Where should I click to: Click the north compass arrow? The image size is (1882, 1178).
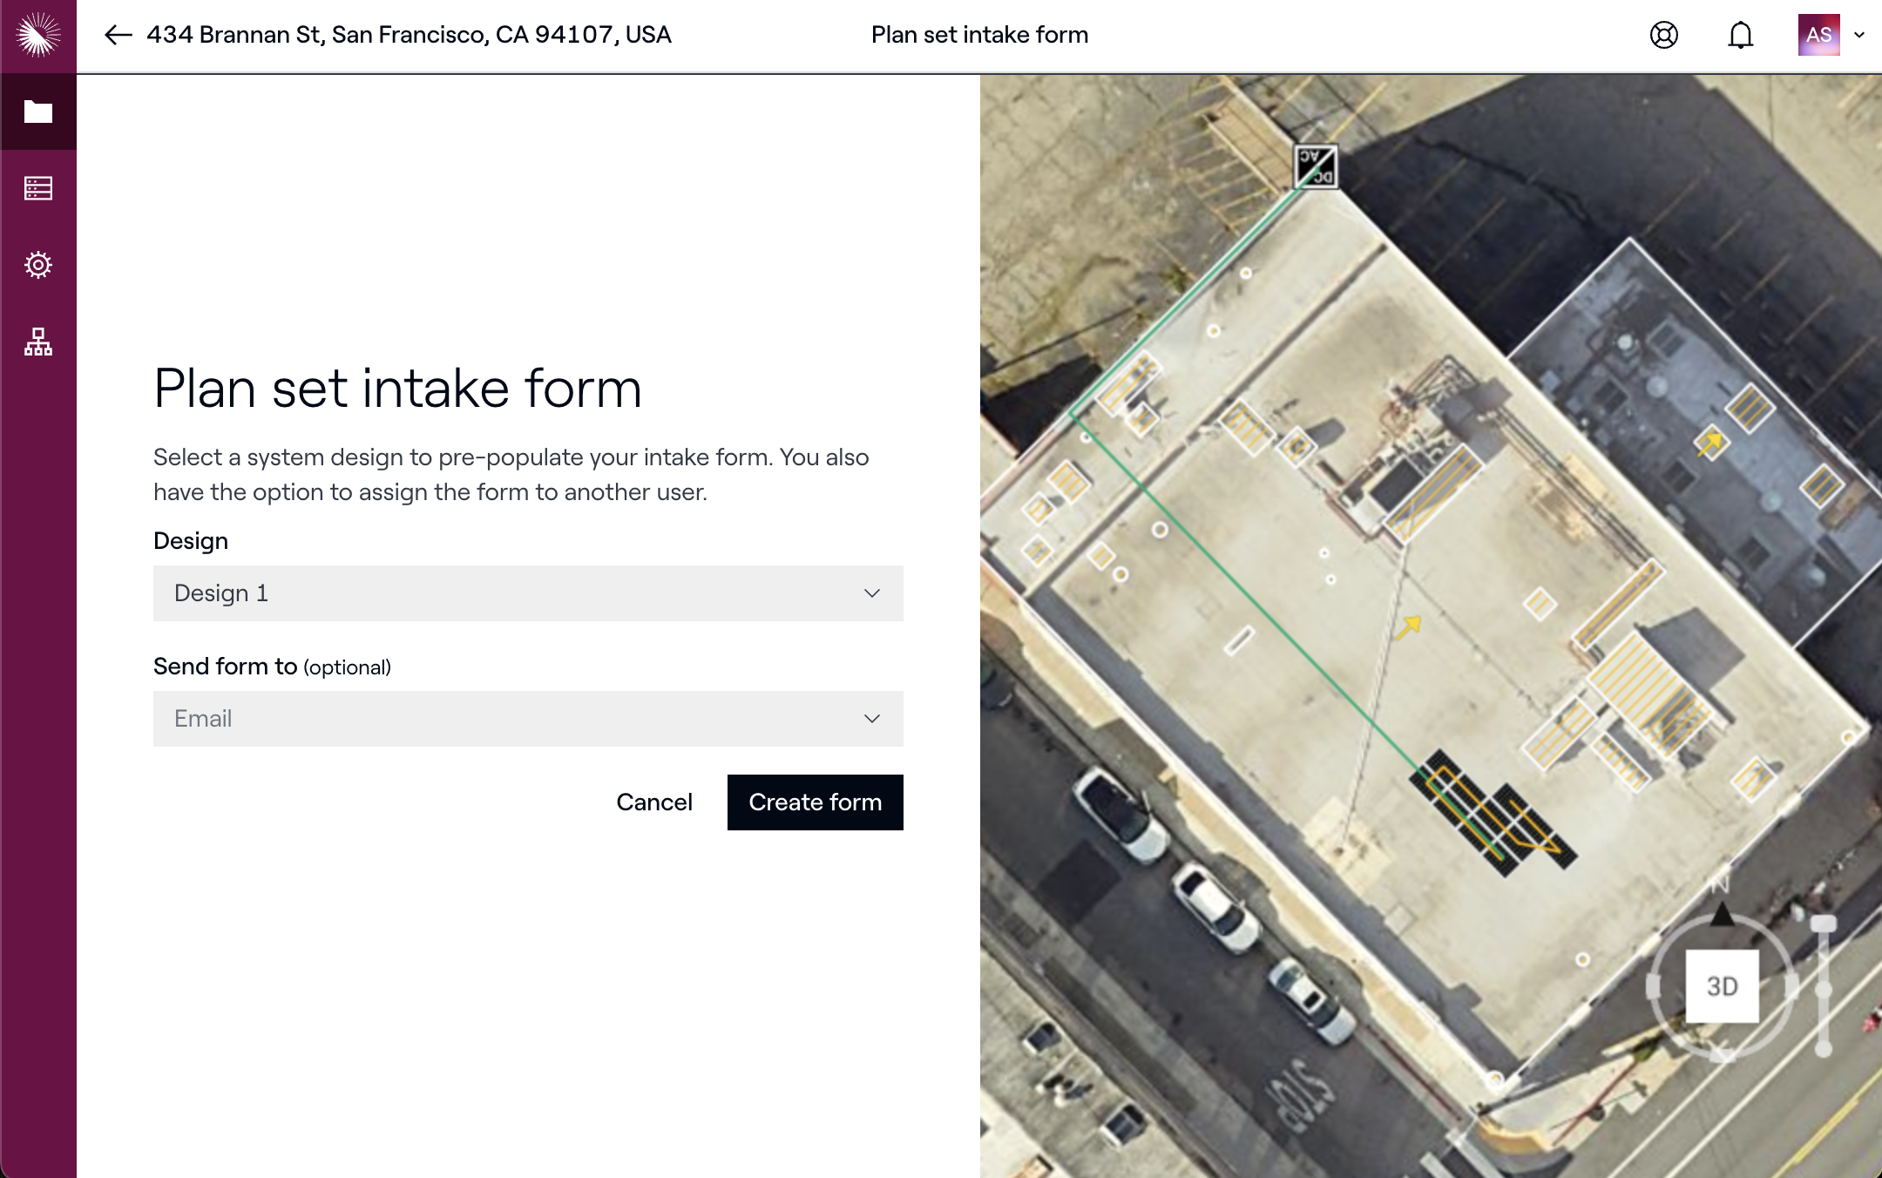pyautogui.click(x=1722, y=915)
